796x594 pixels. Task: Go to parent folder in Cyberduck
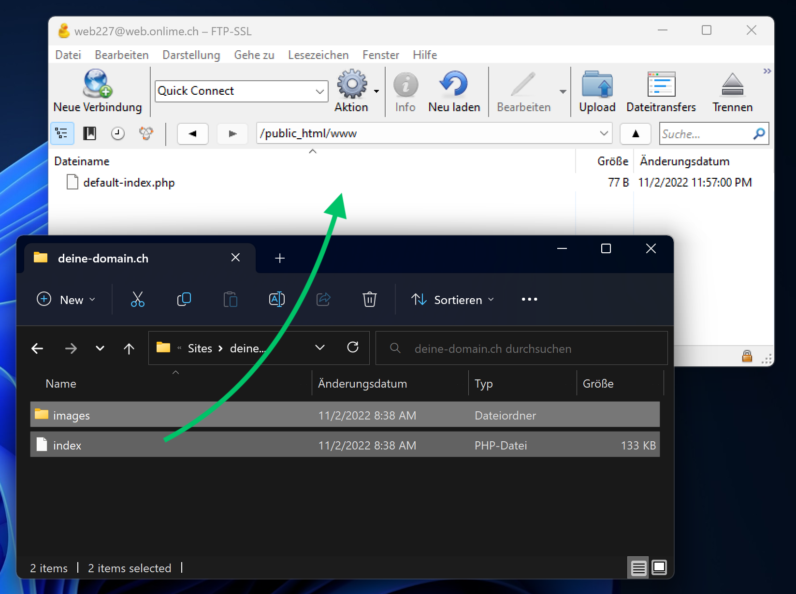click(x=636, y=134)
